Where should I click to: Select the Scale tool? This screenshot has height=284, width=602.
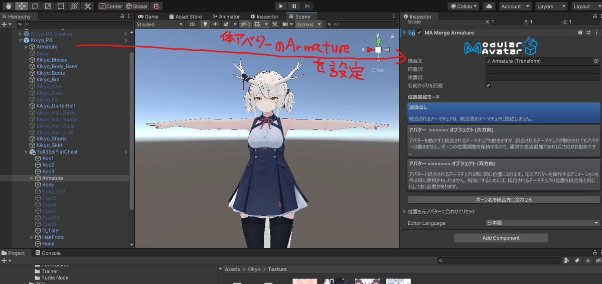tap(48, 7)
